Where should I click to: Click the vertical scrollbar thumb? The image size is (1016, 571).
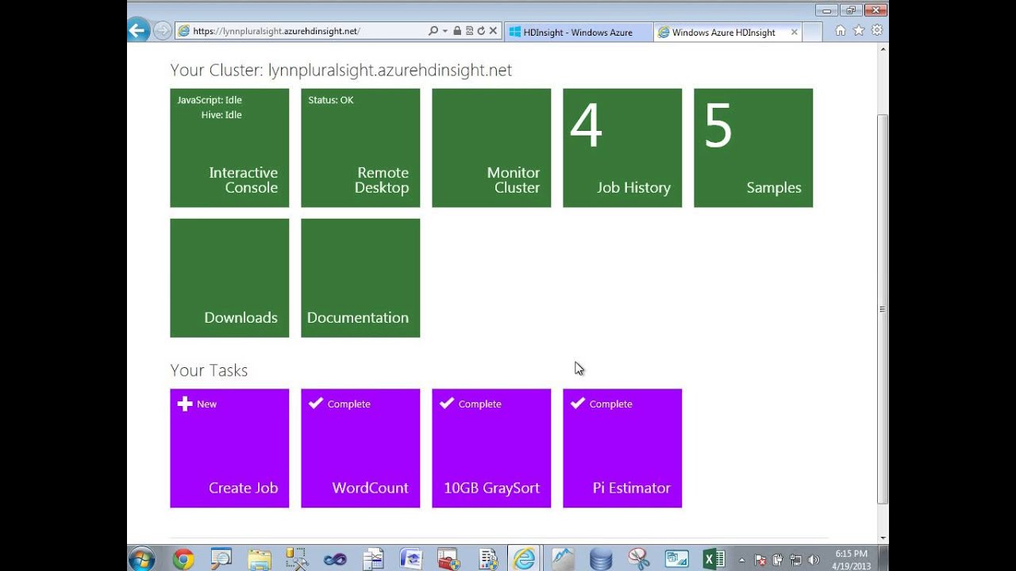[883, 309]
